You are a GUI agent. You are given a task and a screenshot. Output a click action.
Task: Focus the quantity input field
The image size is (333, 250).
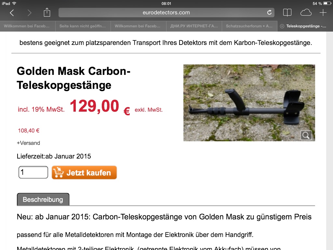point(33,172)
